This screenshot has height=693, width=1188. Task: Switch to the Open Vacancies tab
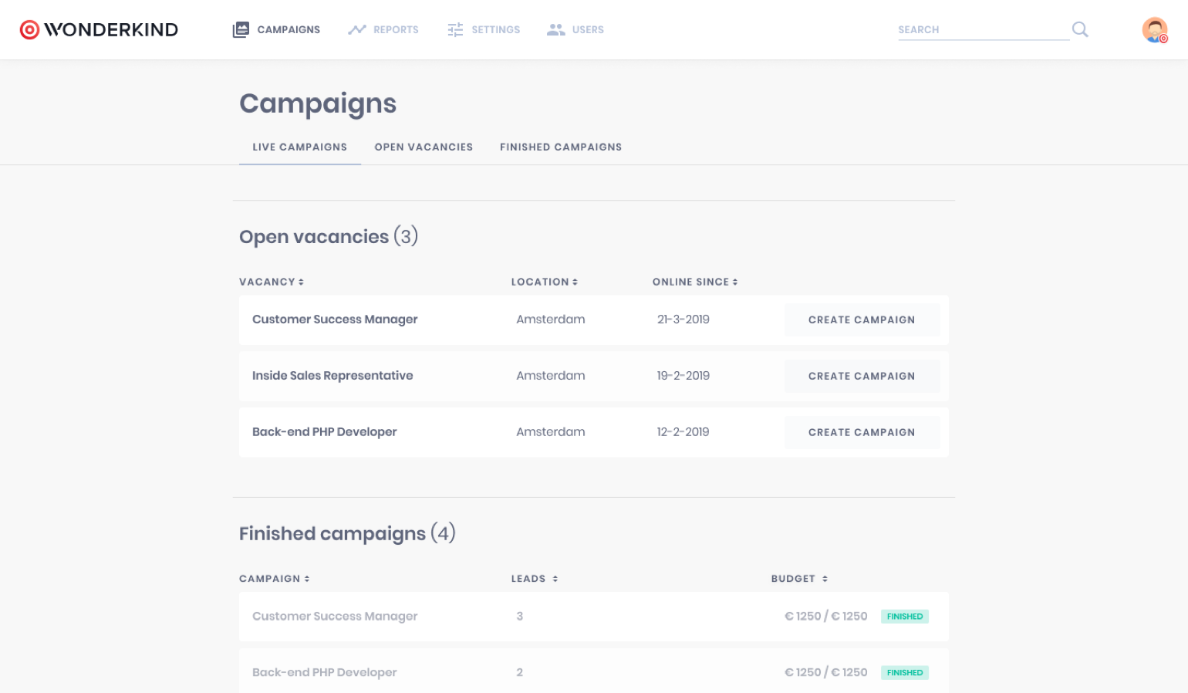[x=424, y=147]
